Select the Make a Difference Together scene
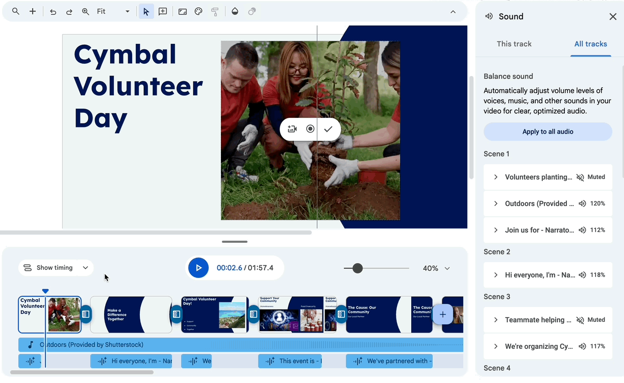This screenshot has height=383, width=624. pos(131,315)
